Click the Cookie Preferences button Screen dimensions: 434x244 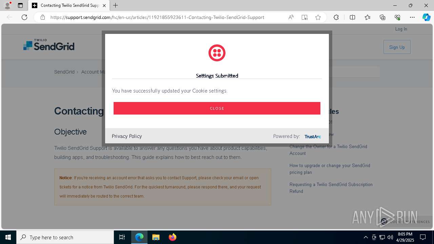(405, 222)
